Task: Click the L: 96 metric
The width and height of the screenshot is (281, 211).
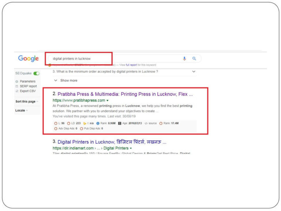Action: tap(59, 123)
